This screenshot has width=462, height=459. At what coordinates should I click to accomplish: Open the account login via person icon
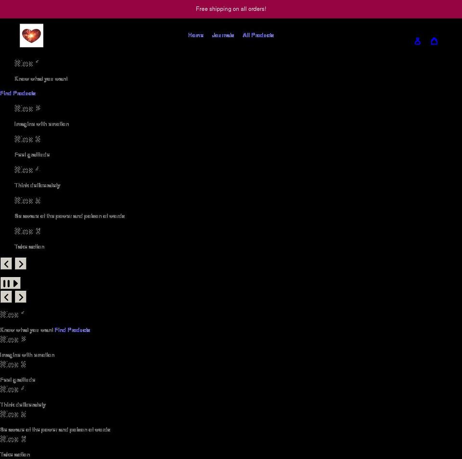click(417, 41)
